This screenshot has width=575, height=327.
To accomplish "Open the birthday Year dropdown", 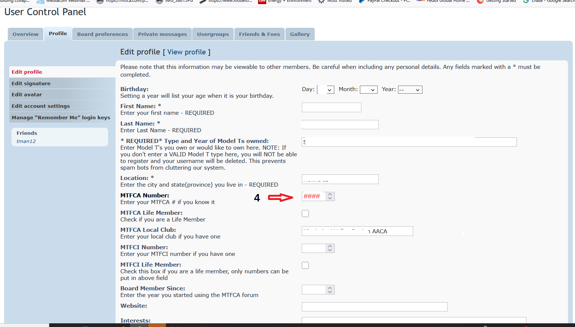I will point(410,90).
